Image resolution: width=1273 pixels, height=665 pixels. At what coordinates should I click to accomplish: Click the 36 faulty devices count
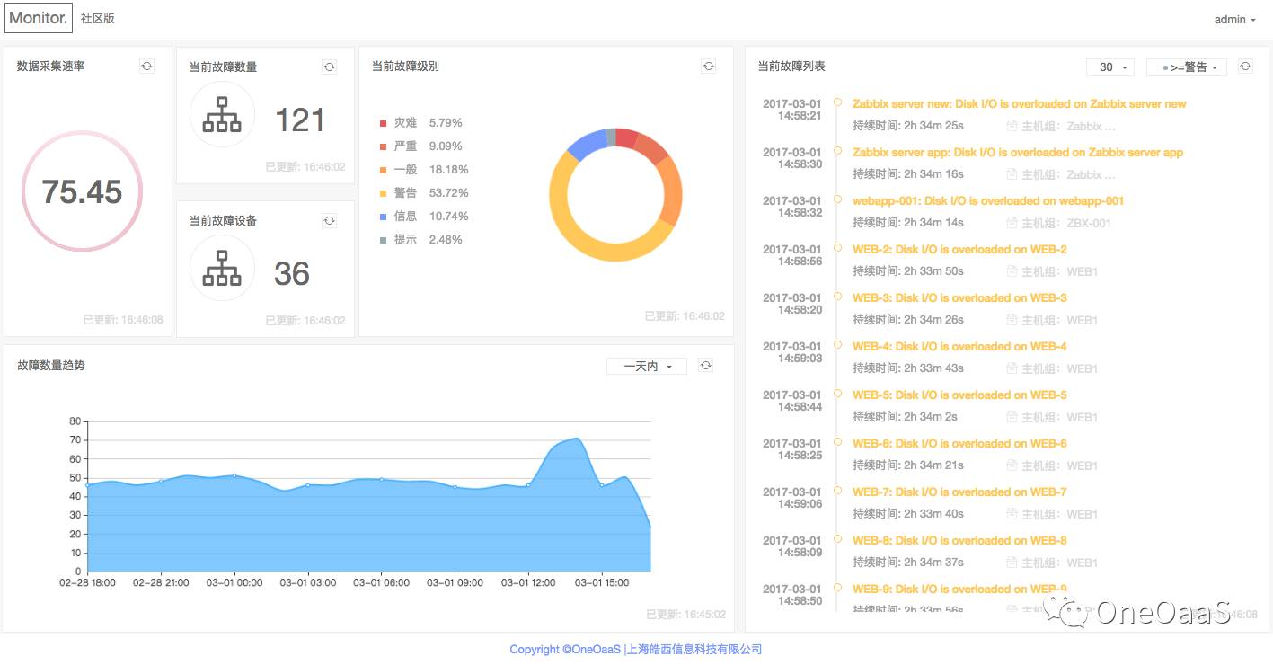(292, 274)
